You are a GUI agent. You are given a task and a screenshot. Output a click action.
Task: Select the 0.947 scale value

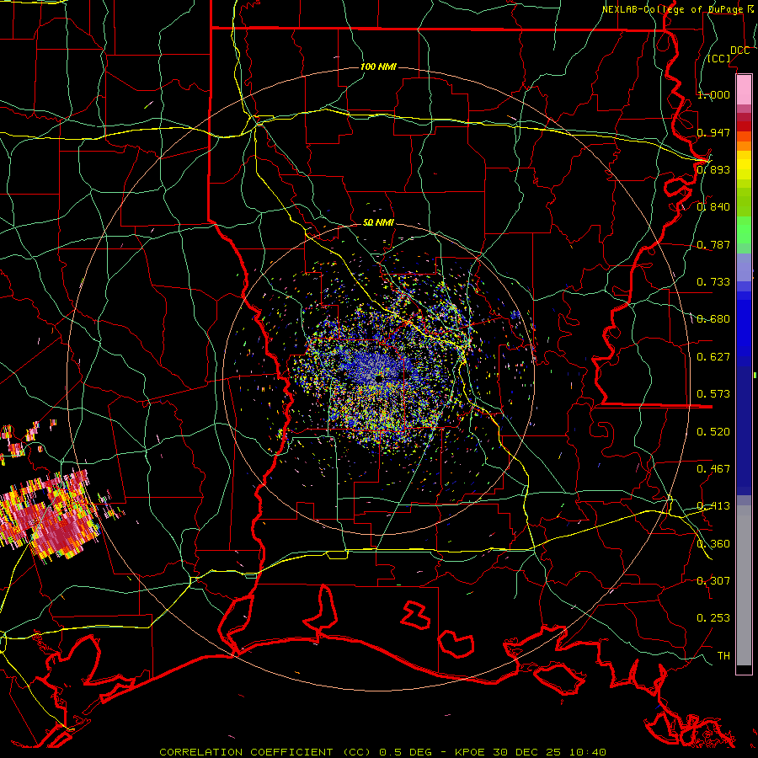click(713, 132)
